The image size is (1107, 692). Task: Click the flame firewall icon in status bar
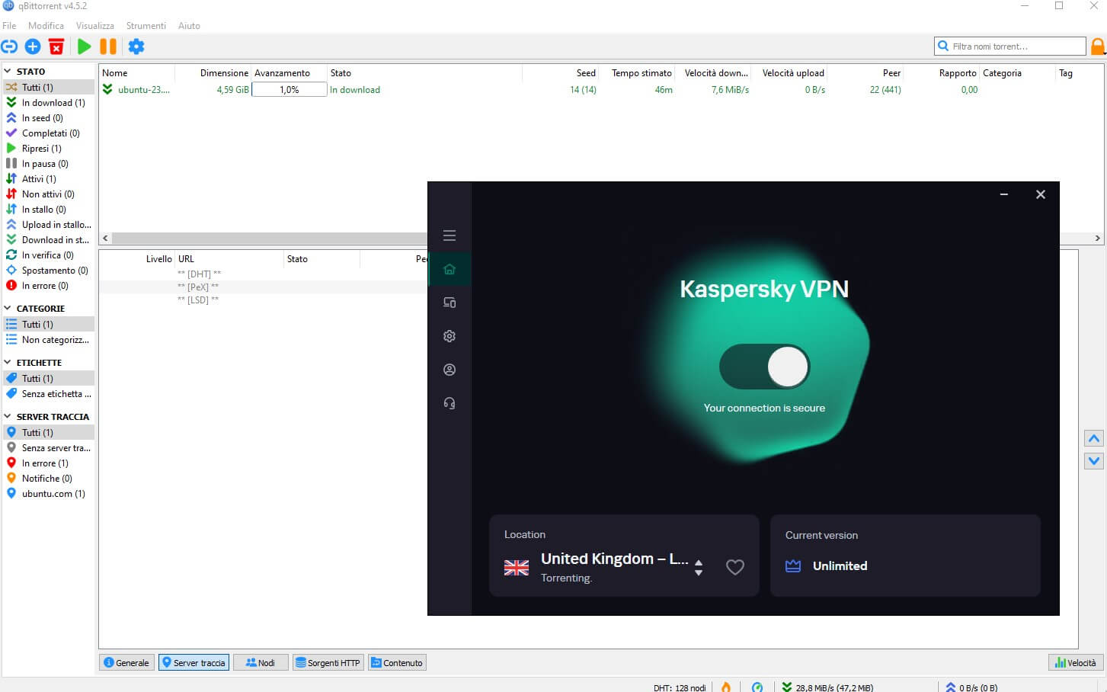click(726, 687)
